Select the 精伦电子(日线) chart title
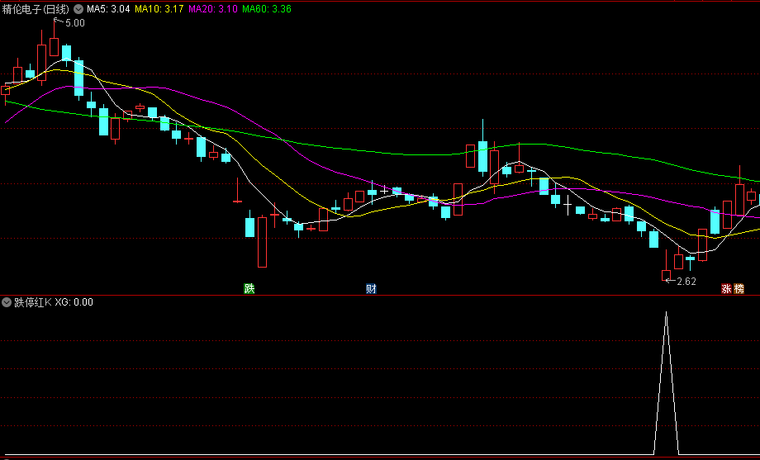This screenshot has height=460, width=760. (x=36, y=9)
